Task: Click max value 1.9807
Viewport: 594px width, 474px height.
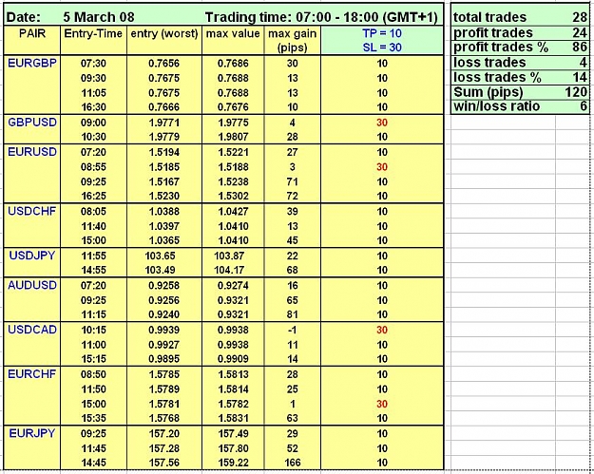Action: coord(234,137)
